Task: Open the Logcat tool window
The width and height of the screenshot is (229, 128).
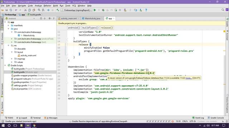Action: point(21,118)
